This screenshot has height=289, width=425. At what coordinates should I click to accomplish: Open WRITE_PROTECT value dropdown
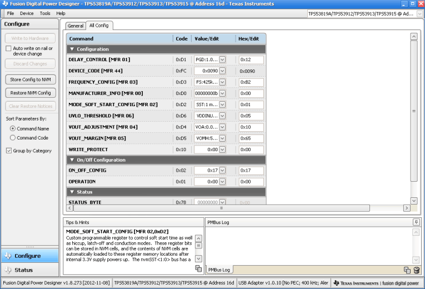click(x=222, y=150)
